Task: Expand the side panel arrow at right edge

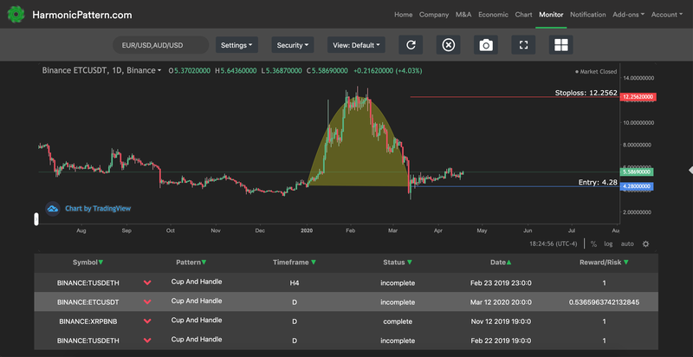Action: point(690,170)
